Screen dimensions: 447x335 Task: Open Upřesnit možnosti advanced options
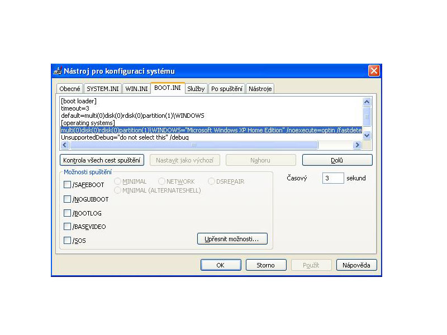232,239
